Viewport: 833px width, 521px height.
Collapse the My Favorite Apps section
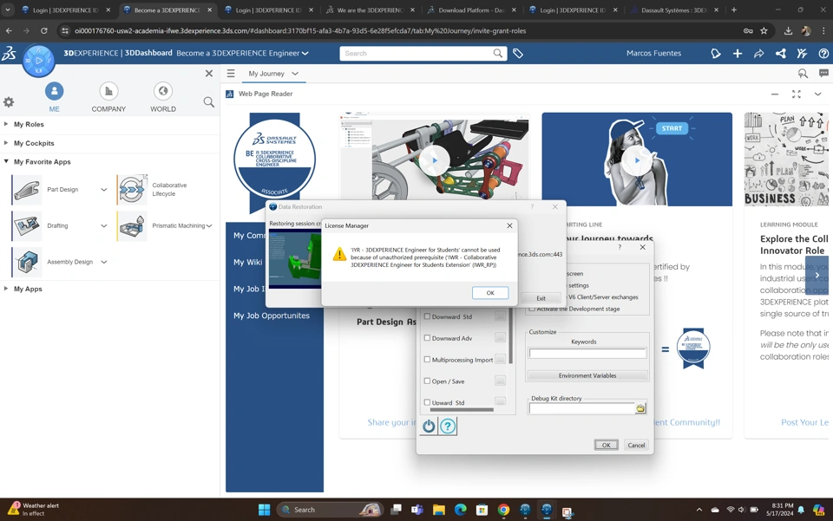click(6, 161)
